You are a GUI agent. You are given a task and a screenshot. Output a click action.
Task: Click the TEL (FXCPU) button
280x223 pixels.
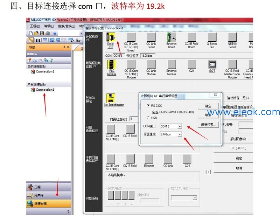click(x=238, y=148)
